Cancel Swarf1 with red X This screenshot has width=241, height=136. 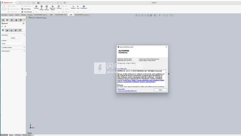coord(5,26)
